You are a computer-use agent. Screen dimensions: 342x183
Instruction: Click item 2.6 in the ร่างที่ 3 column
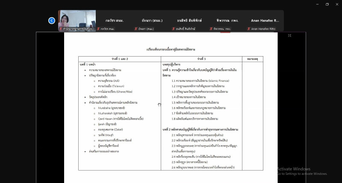[203, 168]
